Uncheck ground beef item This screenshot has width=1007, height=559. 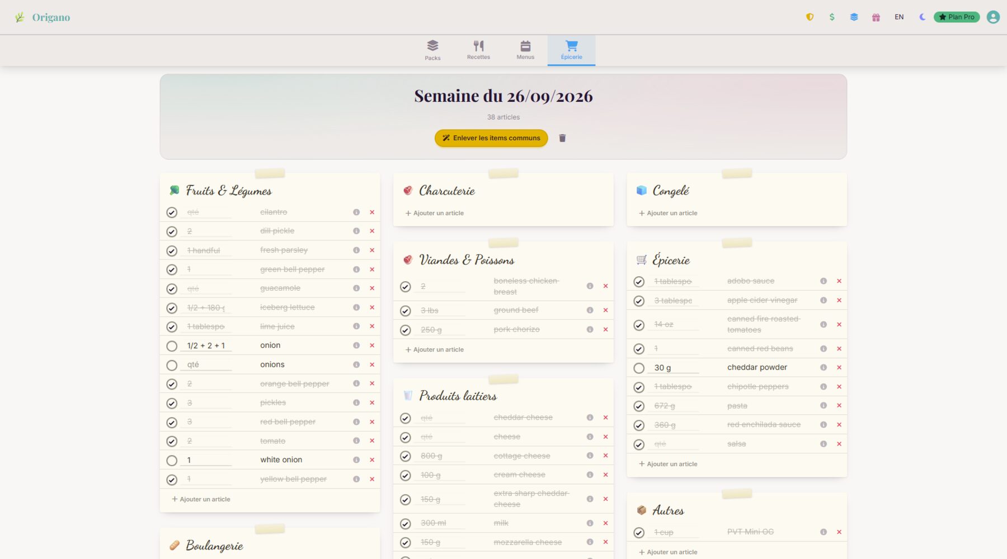(x=406, y=311)
